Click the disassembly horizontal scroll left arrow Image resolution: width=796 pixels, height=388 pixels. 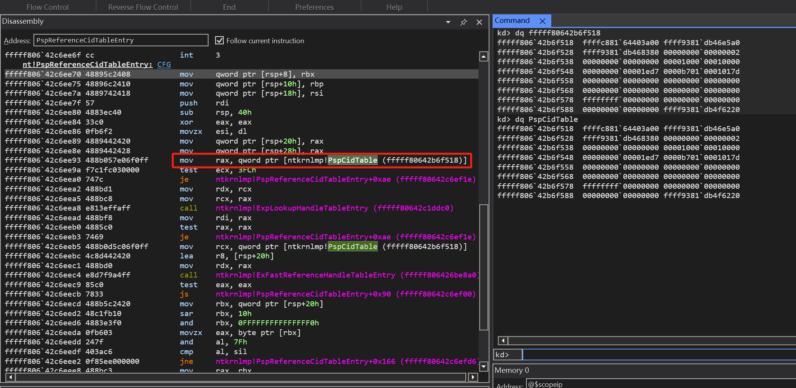tap(11, 377)
